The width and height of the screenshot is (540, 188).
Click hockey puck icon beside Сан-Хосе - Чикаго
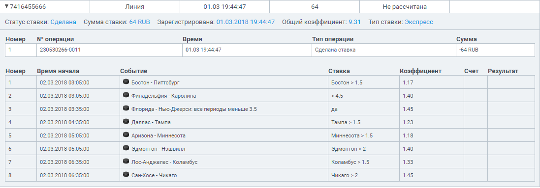tap(126, 175)
